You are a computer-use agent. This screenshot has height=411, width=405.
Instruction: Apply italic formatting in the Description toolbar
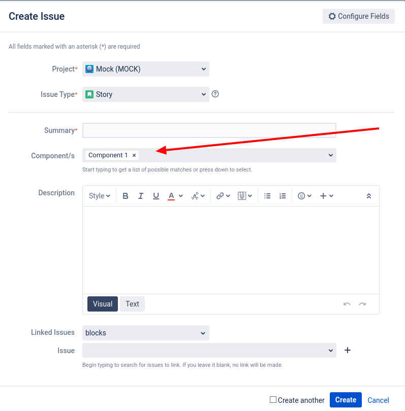141,195
